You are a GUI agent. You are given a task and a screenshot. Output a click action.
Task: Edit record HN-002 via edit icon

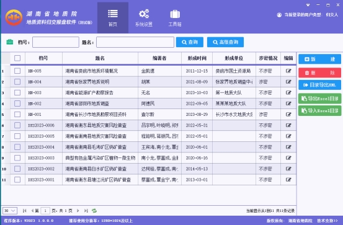click(x=288, y=104)
